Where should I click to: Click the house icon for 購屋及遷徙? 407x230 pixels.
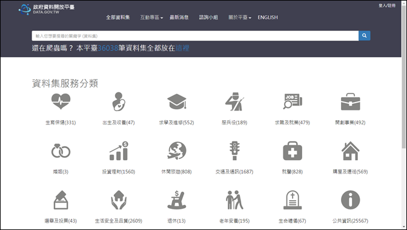point(351,151)
